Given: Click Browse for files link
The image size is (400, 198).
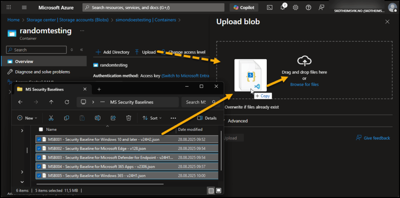Looking at the screenshot, I should (x=304, y=84).
